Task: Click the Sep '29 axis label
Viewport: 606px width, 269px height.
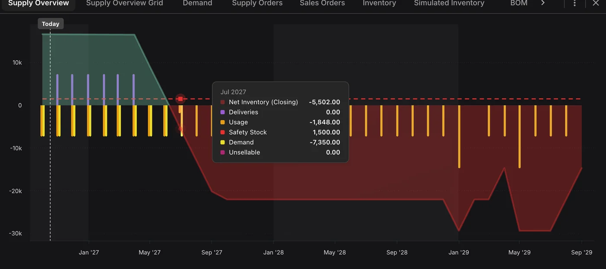Action: 582,253
